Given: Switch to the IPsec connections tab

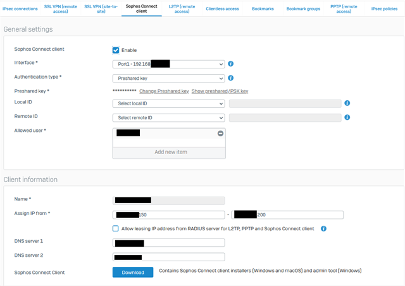Looking at the screenshot, I should point(20,9).
